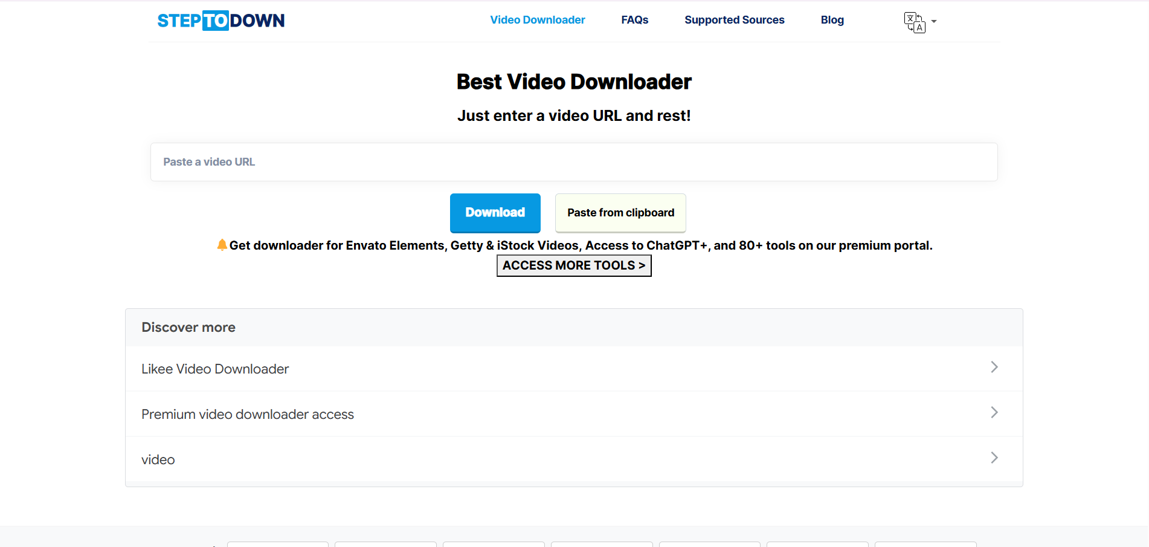Click the Paste a video URL field

click(x=573, y=162)
